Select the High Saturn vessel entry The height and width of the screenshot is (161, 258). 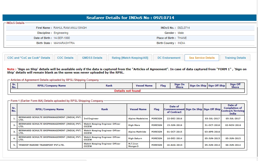(135, 138)
